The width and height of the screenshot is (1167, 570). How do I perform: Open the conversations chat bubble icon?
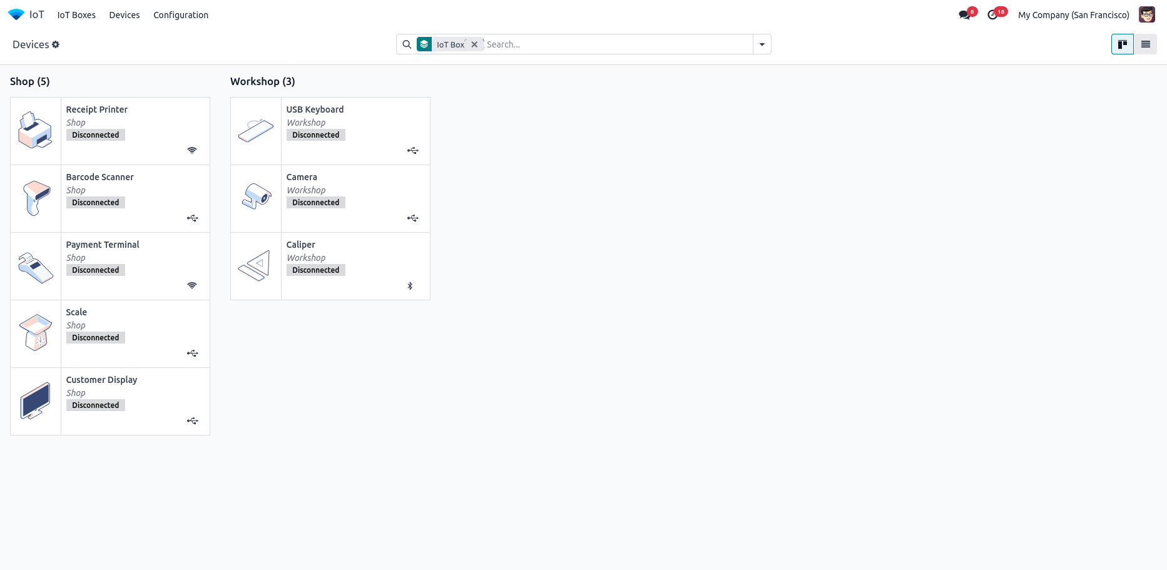[x=964, y=15]
